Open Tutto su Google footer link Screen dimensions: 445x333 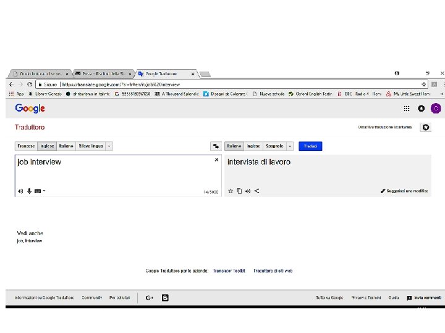[329, 298]
